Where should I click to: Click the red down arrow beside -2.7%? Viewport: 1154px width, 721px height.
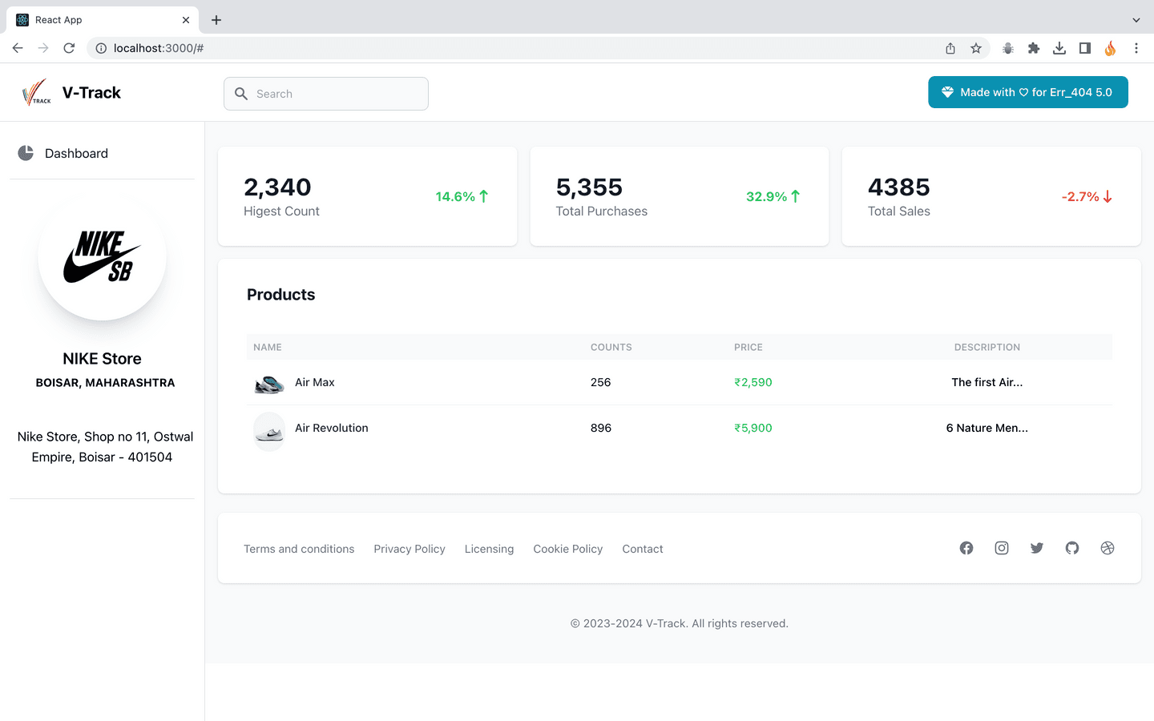(x=1108, y=196)
